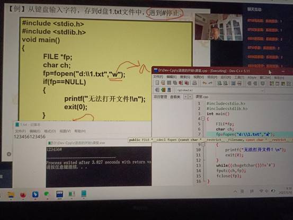Open 帮助(H) menu in Notepad window
The height and width of the screenshot is (220, 293).
click(80, 131)
